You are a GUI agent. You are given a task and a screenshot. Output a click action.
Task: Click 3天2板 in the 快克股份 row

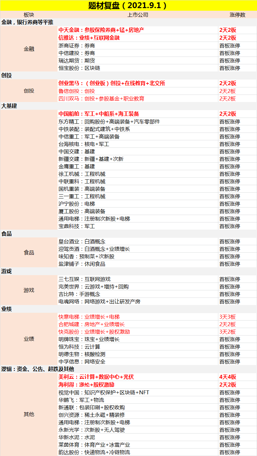tap(227, 332)
